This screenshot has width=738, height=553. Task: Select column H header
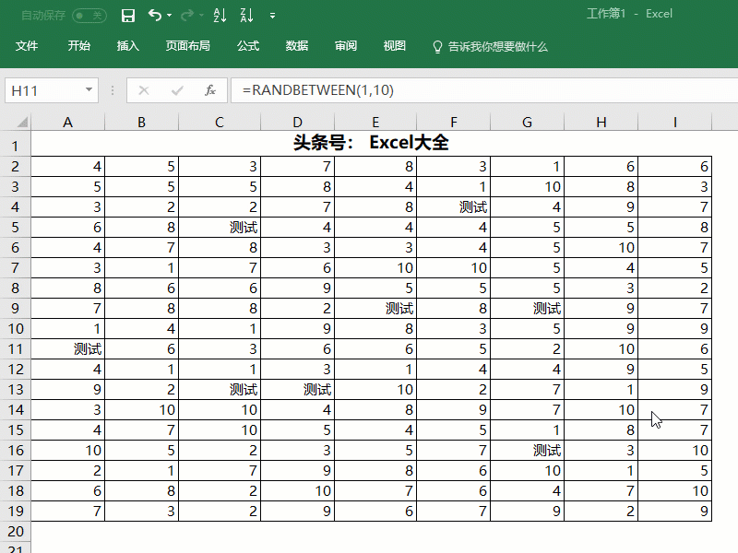[x=601, y=123]
